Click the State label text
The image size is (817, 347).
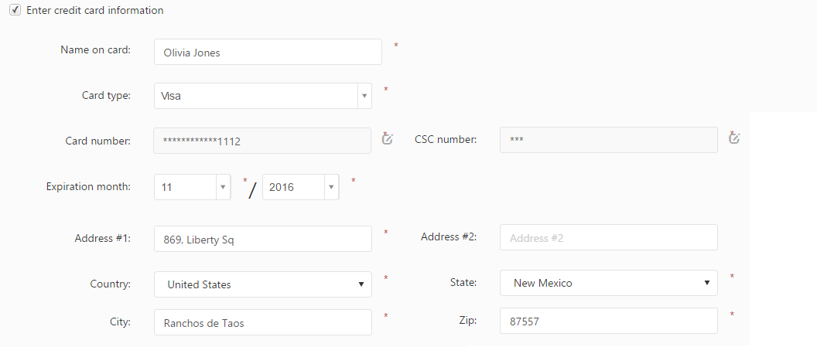(x=463, y=283)
